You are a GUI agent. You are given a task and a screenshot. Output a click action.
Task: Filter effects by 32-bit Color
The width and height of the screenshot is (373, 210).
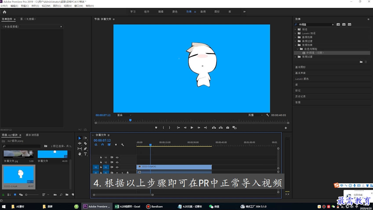click(344, 24)
